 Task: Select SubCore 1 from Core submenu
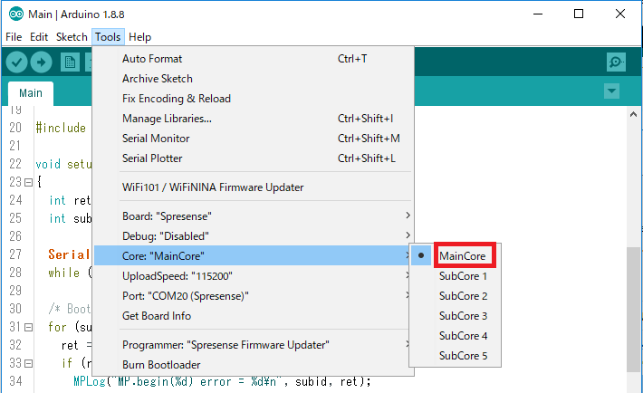click(x=463, y=276)
